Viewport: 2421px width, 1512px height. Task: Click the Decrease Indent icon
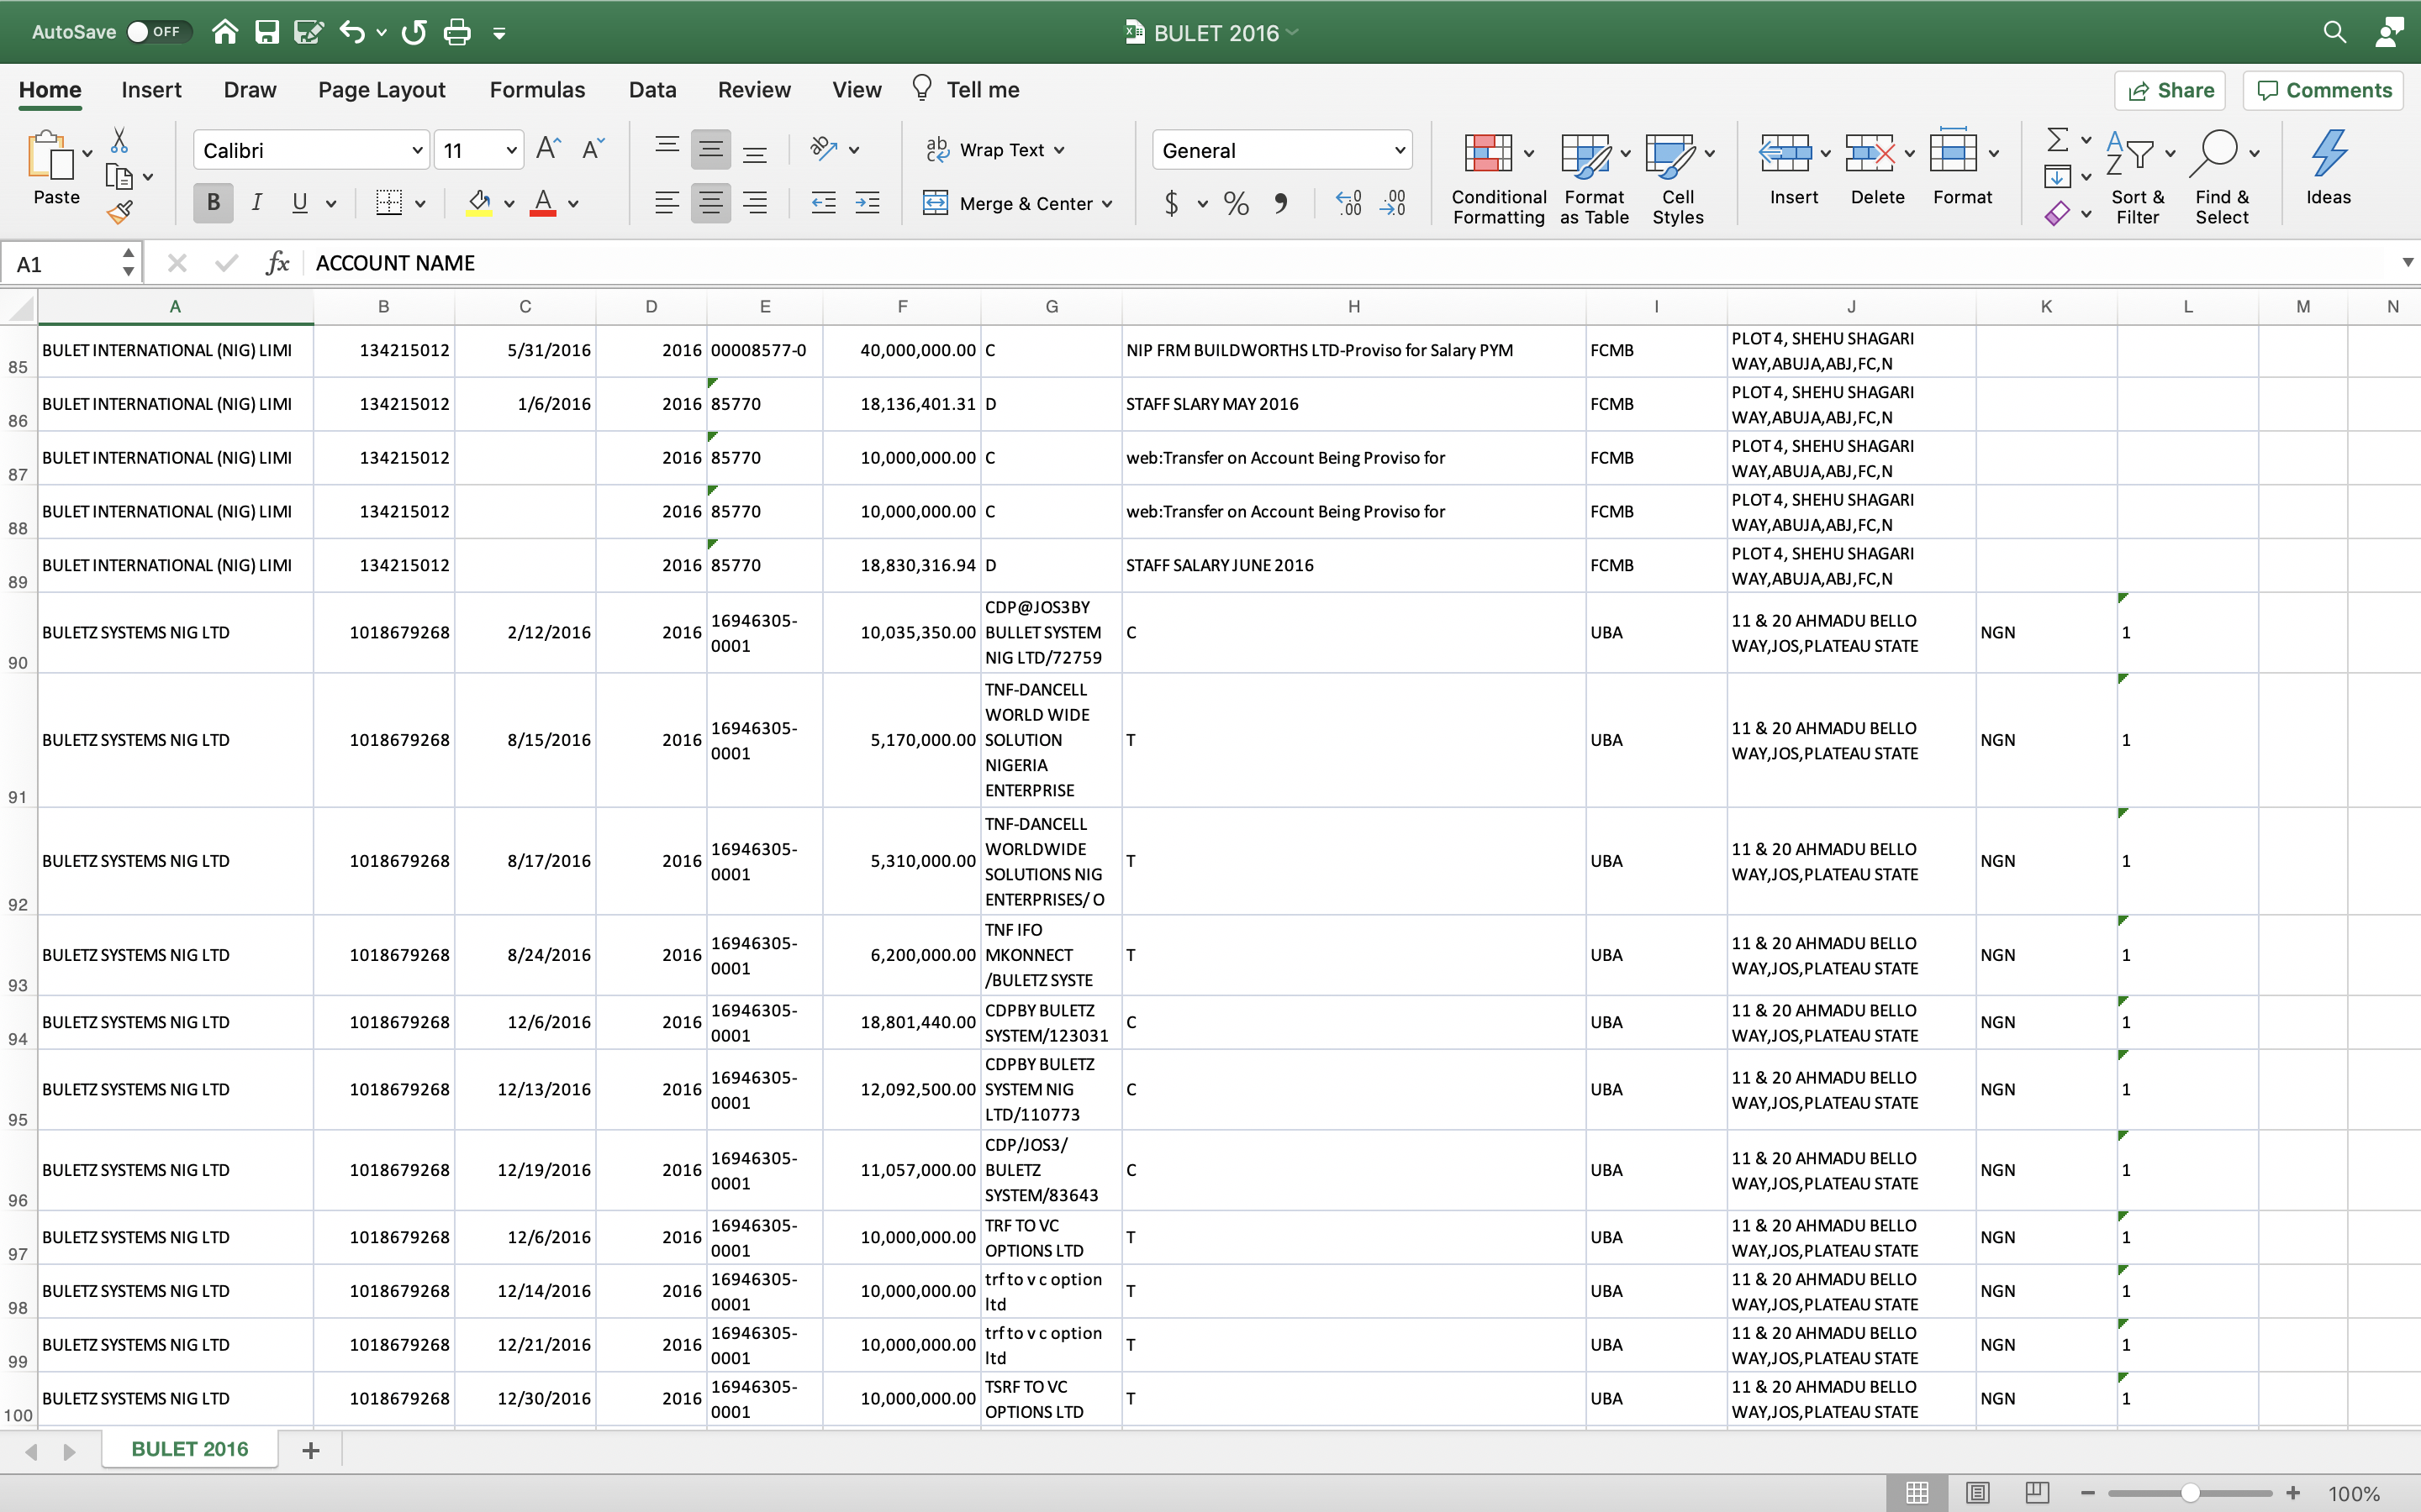pyautogui.click(x=823, y=203)
